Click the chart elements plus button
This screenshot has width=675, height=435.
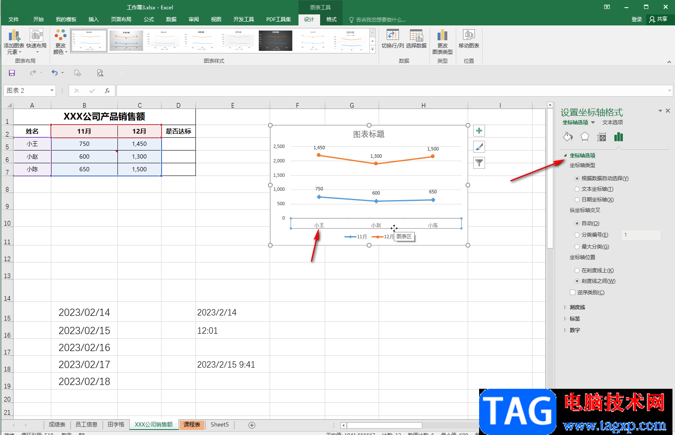(479, 131)
